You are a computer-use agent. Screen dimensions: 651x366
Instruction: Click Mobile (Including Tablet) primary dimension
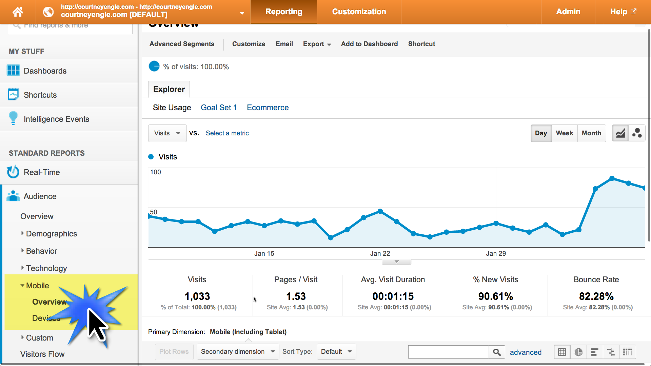[x=248, y=332]
